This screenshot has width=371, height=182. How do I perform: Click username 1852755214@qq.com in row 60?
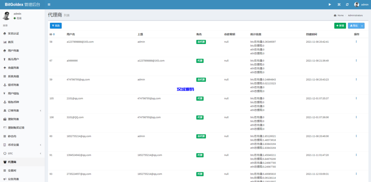79,136
